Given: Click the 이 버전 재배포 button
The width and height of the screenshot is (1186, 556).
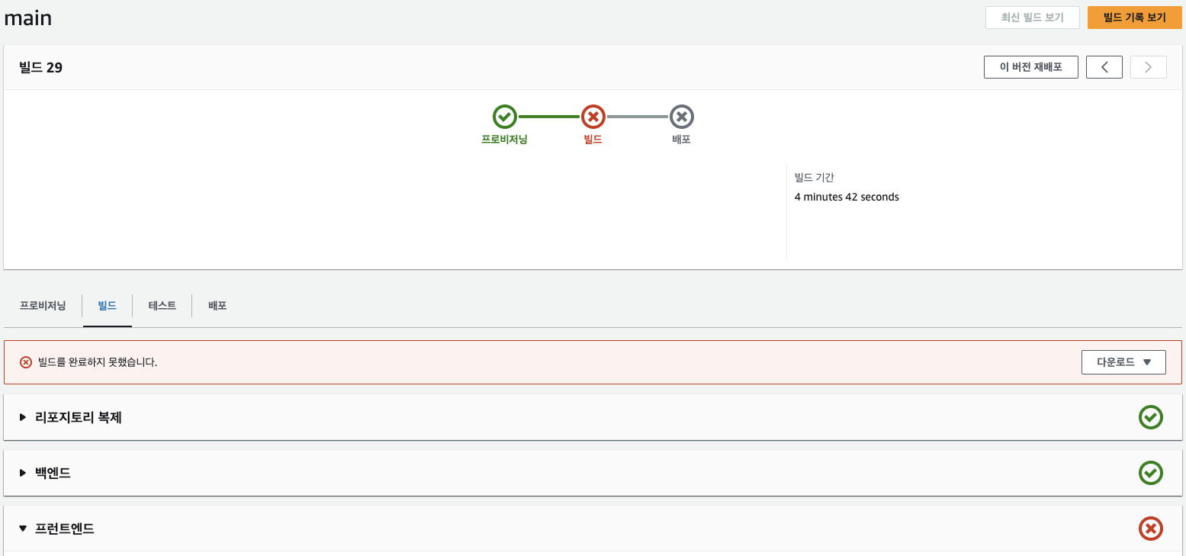Looking at the screenshot, I should [x=1030, y=66].
